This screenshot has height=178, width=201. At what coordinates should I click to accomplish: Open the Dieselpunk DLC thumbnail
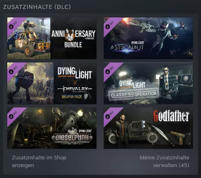52,128
